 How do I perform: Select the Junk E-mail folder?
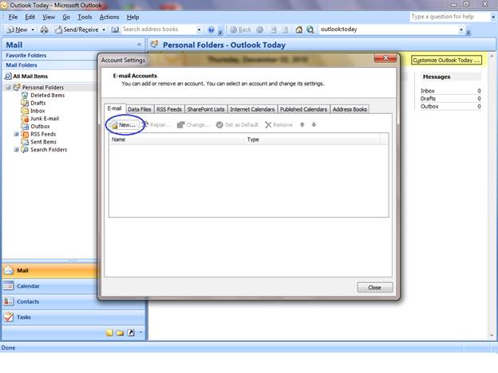(x=45, y=119)
